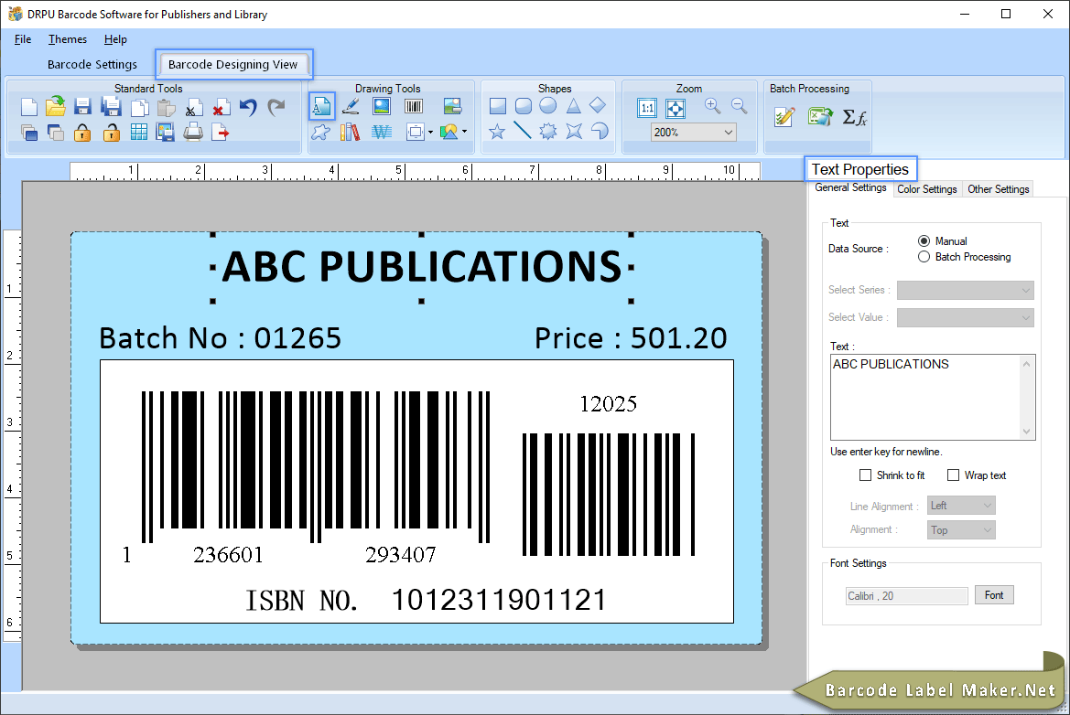1070x715 pixels.
Task: Zoom in with the plus magnifier
Action: coord(712,106)
